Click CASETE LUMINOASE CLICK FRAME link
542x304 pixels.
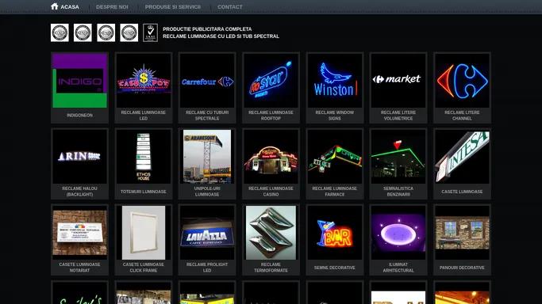pyautogui.click(x=144, y=268)
